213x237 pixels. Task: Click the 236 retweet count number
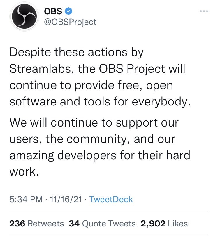click(17, 224)
